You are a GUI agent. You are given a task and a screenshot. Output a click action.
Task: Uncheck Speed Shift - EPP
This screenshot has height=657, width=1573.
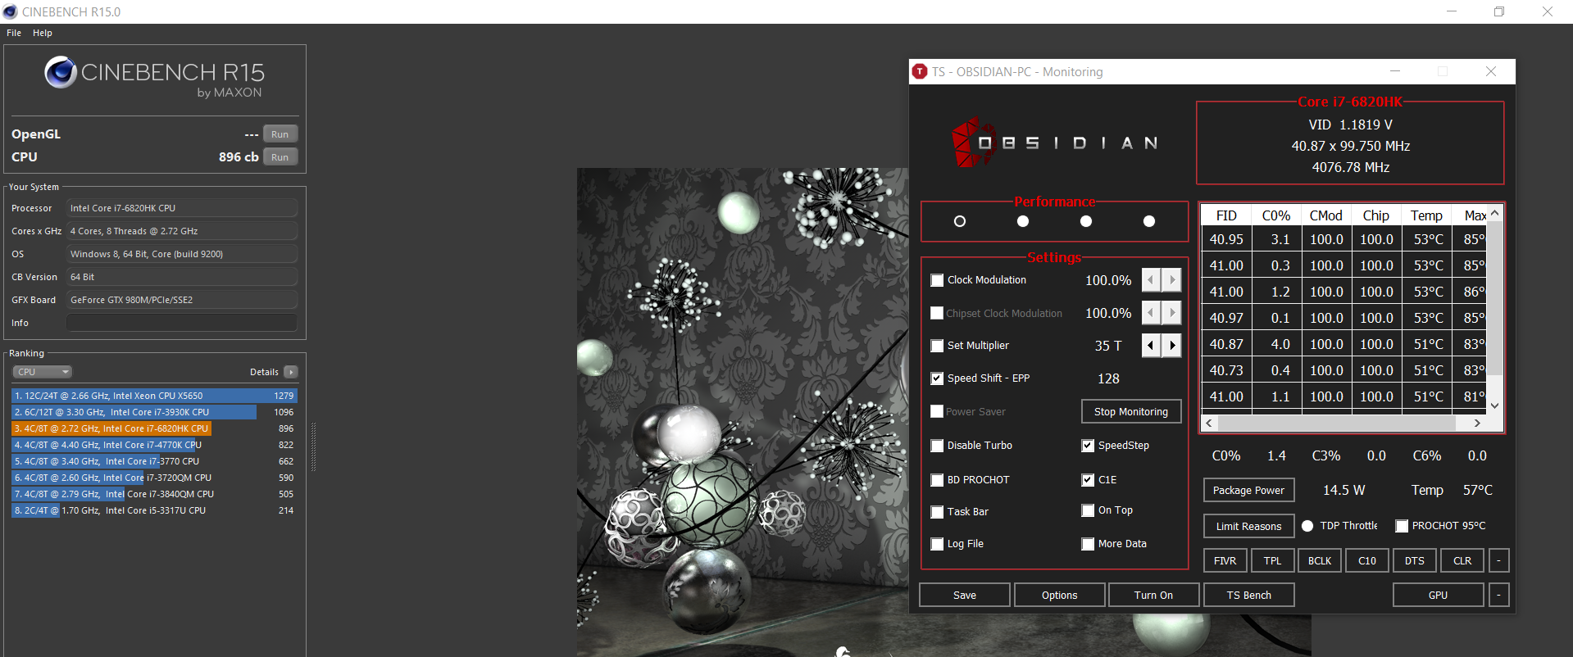[937, 378]
